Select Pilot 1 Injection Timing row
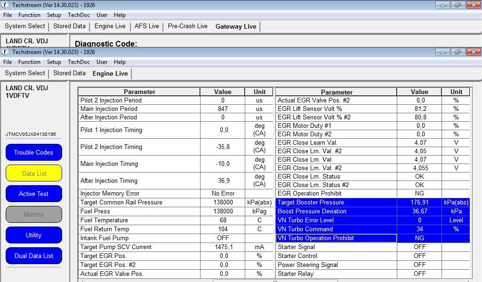482x282 pixels. (176, 130)
